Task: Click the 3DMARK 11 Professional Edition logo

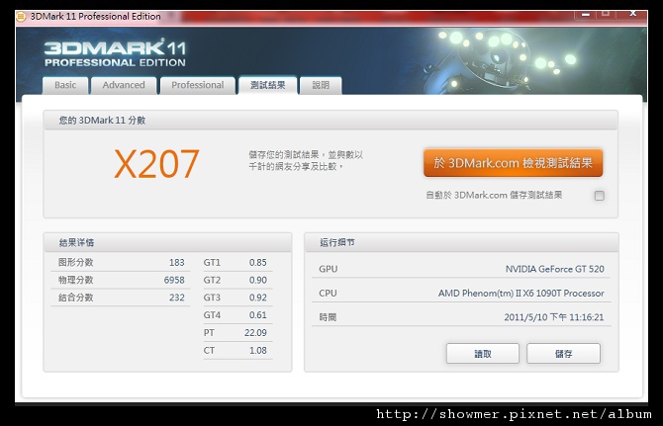Action: tap(115, 53)
